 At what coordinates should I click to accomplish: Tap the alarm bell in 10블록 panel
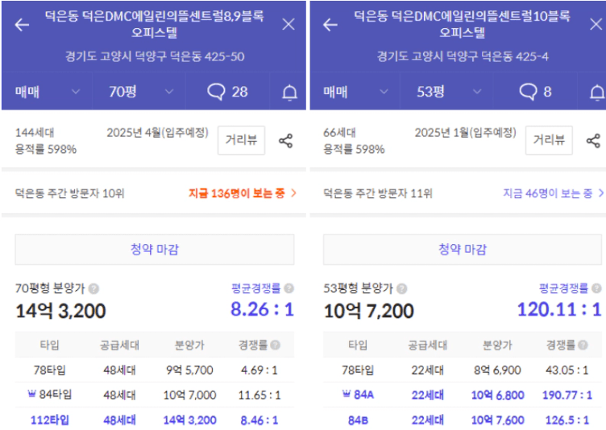coord(597,93)
